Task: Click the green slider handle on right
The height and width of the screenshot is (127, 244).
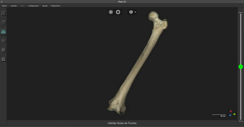Action: click(241, 67)
